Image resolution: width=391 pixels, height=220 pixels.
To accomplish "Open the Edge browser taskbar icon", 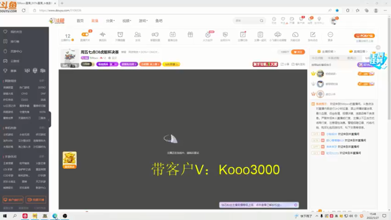I will pyautogui.click(x=55, y=216).
